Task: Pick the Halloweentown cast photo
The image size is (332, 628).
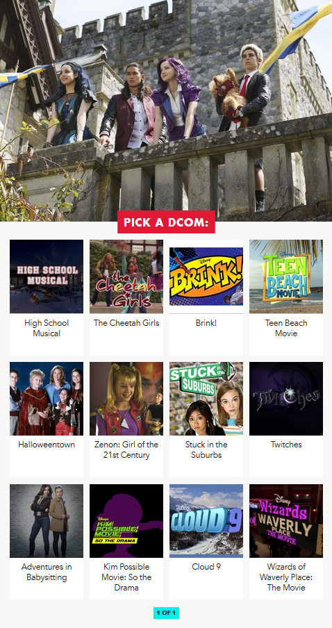Action: [47, 399]
